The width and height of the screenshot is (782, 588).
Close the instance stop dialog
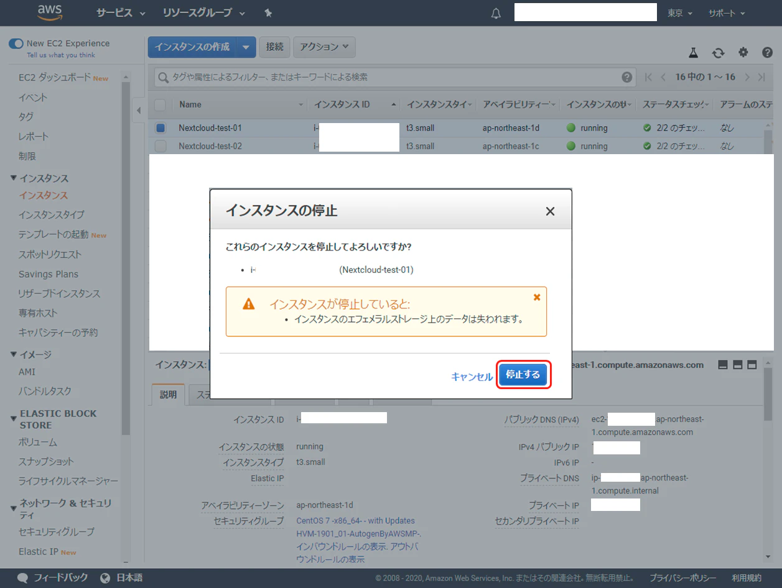(x=550, y=211)
